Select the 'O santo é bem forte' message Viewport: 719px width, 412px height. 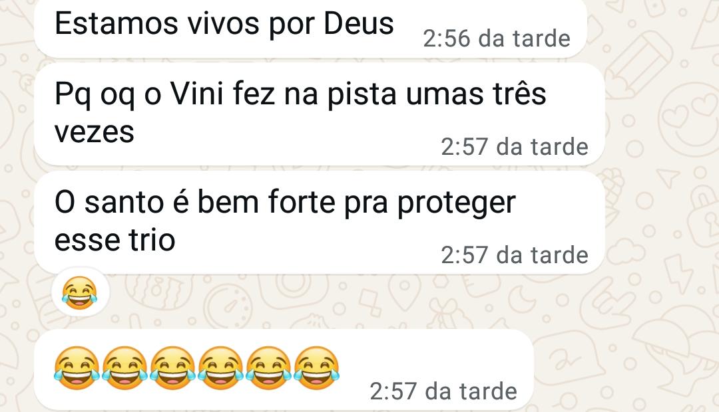click(x=320, y=223)
